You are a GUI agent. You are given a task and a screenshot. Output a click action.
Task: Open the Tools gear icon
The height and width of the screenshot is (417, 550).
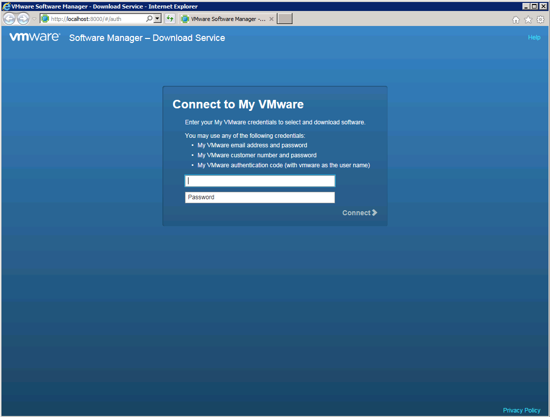[540, 19]
